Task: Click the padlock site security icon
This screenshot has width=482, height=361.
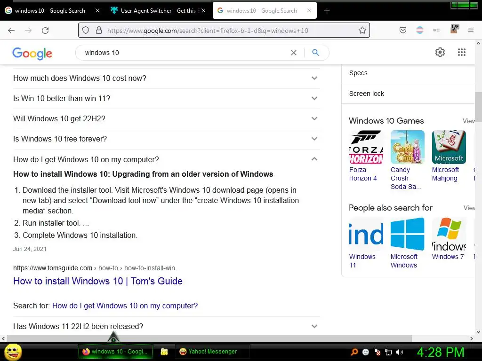Action: 99,31
